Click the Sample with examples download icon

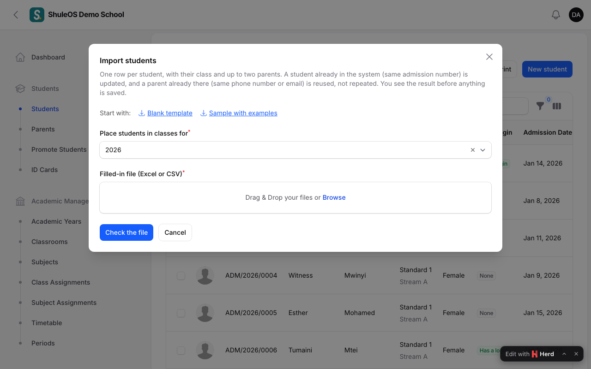coord(204,113)
